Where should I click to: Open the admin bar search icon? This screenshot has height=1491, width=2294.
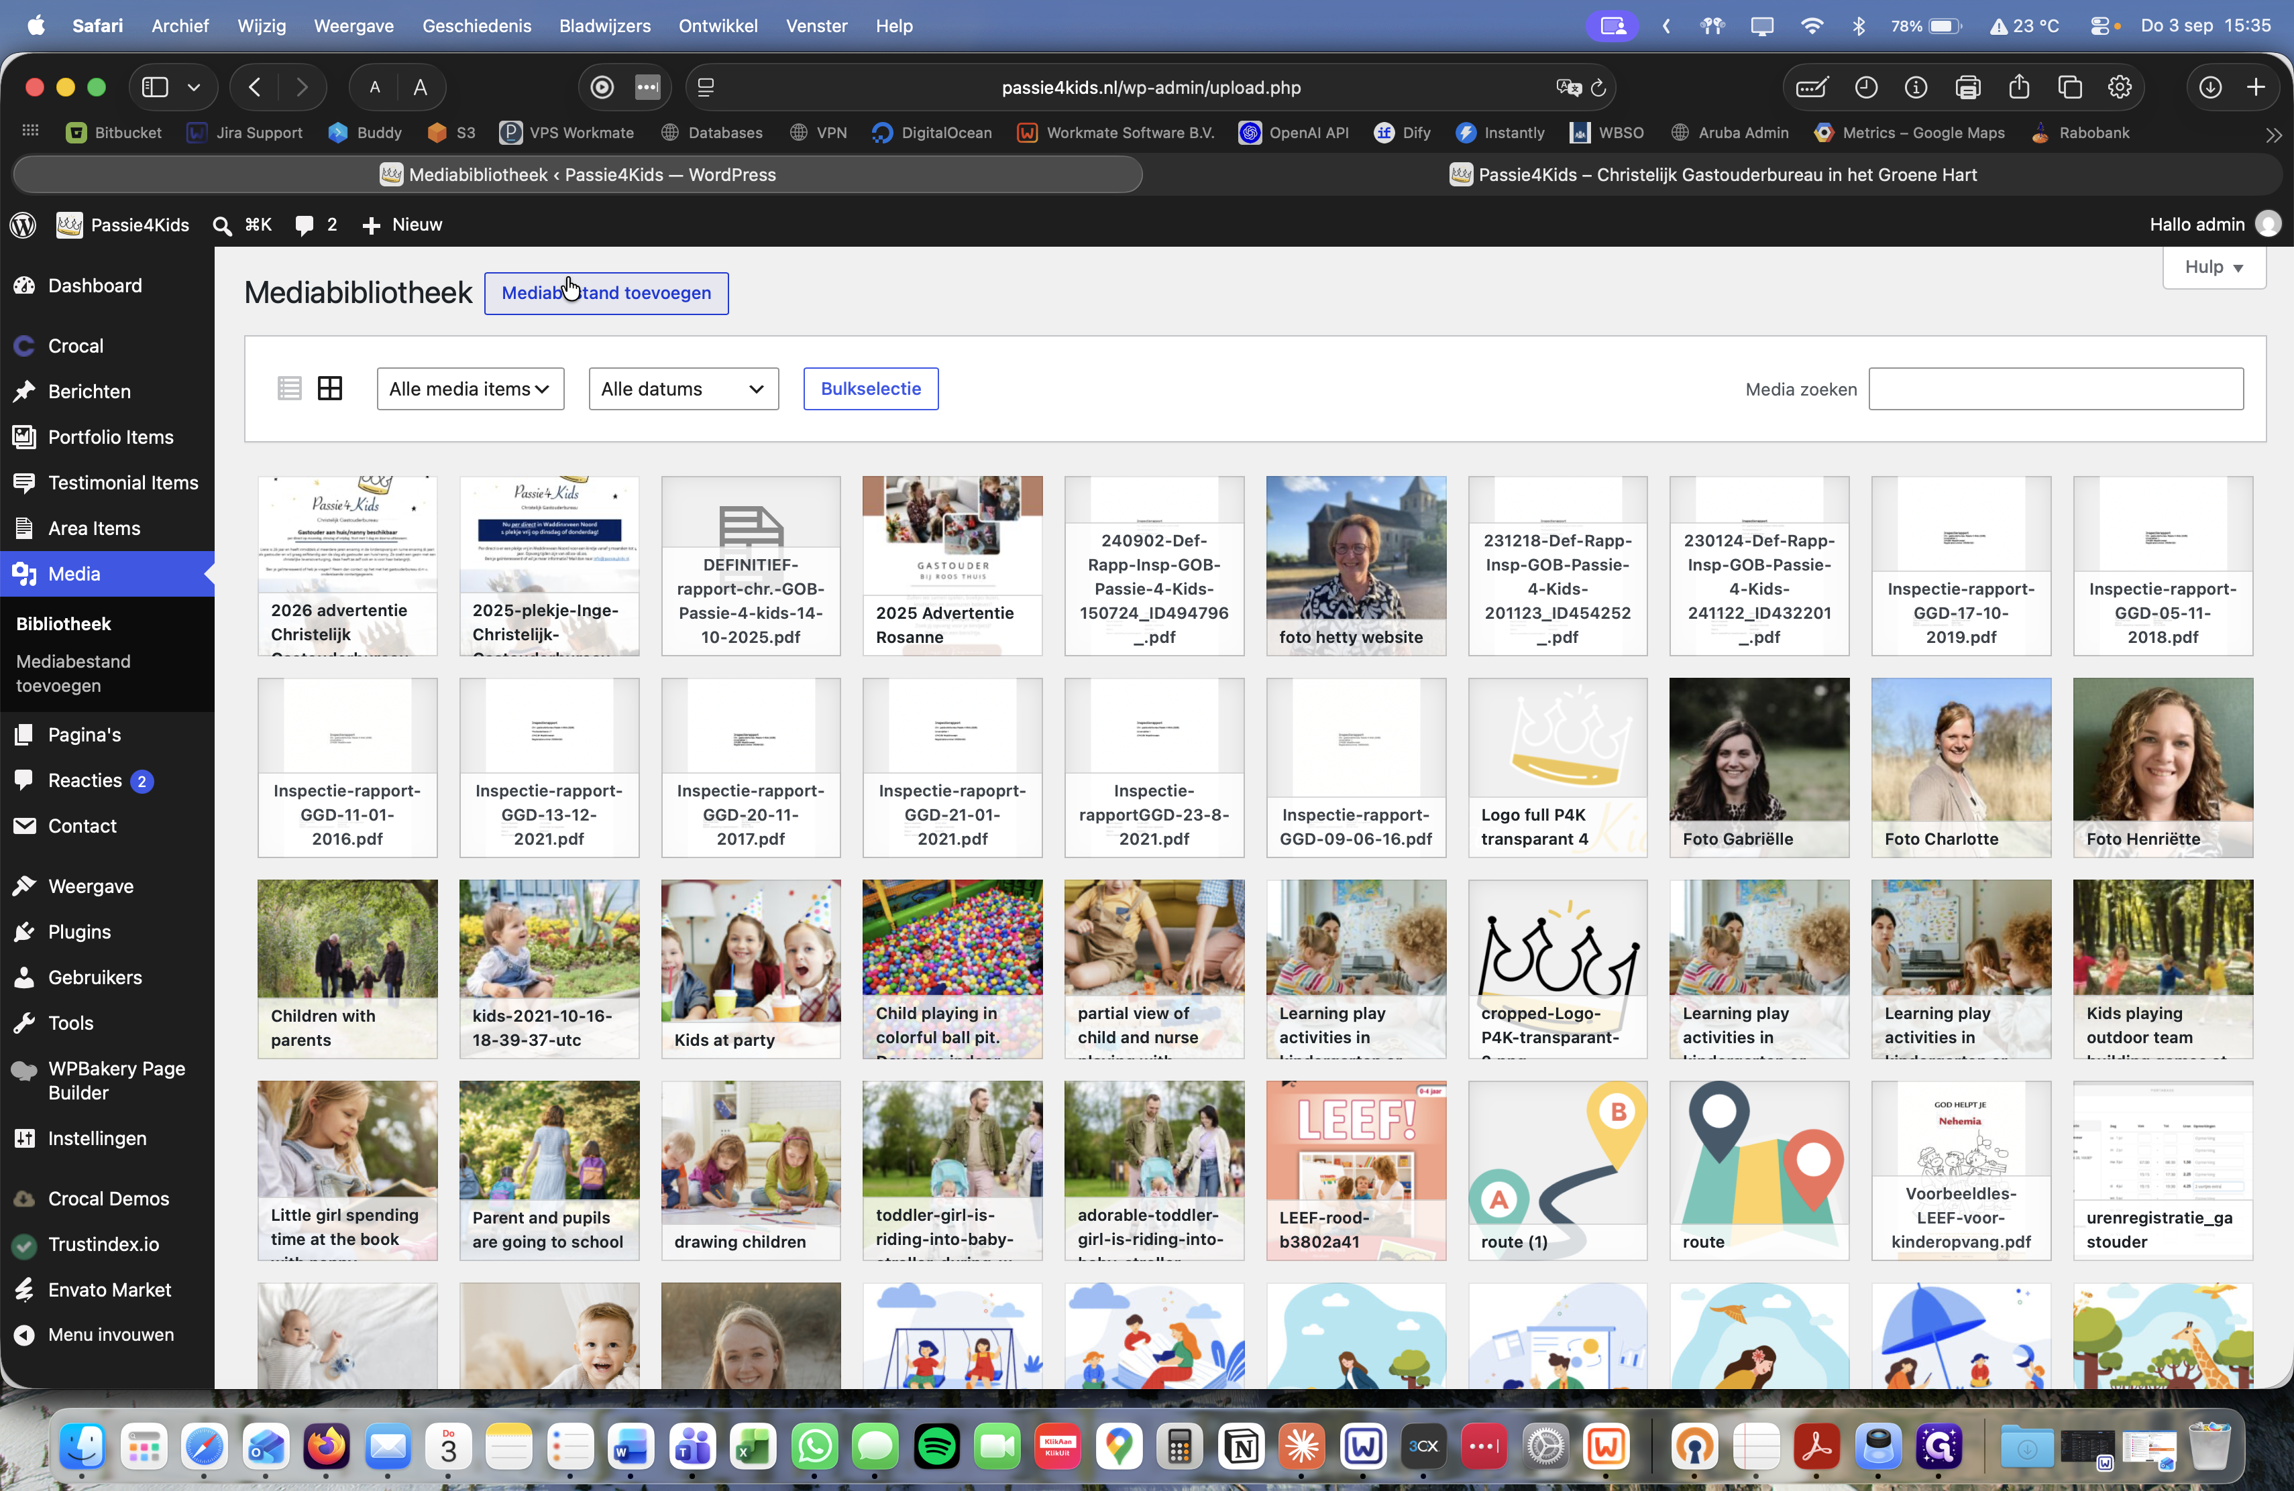pyautogui.click(x=222, y=225)
